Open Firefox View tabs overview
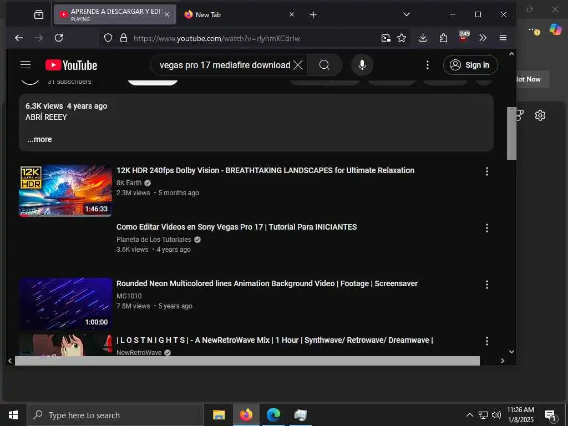Viewport: 568px width, 426px height. click(x=39, y=14)
